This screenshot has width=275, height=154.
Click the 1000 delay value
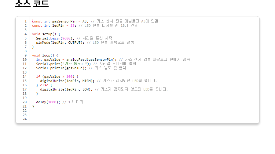[x=52, y=102]
